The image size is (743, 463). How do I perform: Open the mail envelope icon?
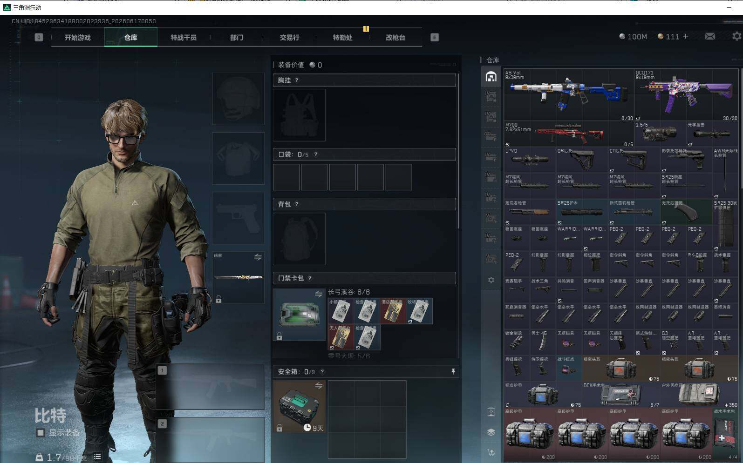tap(710, 36)
